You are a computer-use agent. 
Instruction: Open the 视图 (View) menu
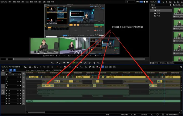[x=19, y=2]
